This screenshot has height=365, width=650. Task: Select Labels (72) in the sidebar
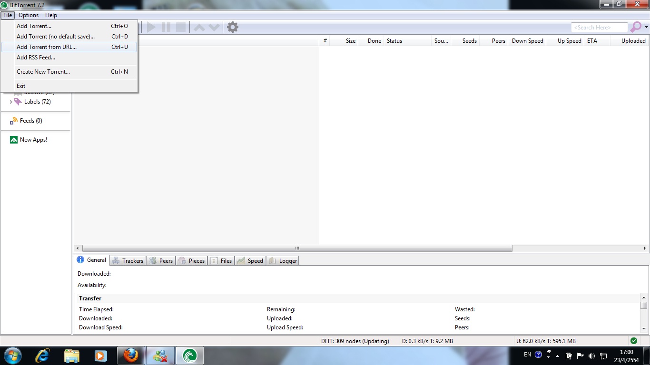(x=38, y=102)
